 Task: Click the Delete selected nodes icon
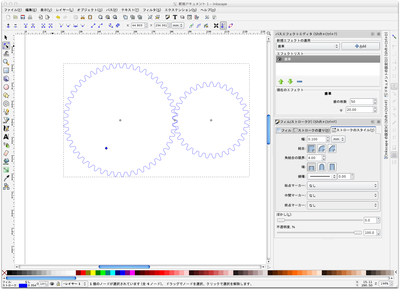(16, 26)
